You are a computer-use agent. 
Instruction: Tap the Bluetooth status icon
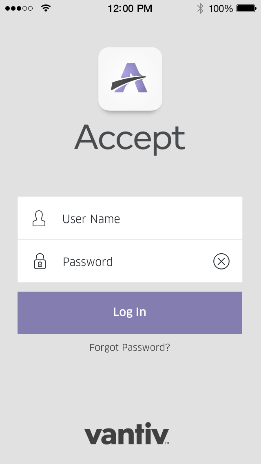tap(200, 8)
